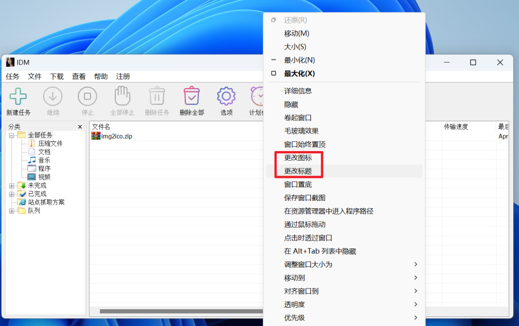Open the 调整窗口大小为 submenu
The height and width of the screenshot is (326, 519).
(344, 264)
